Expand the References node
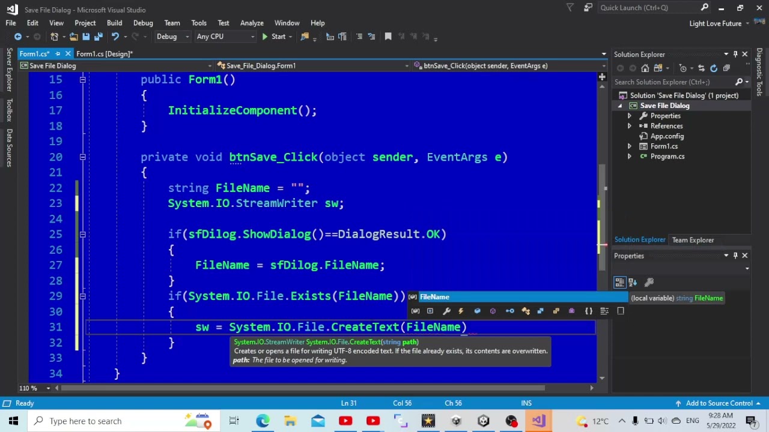The image size is (769, 432). click(630, 126)
